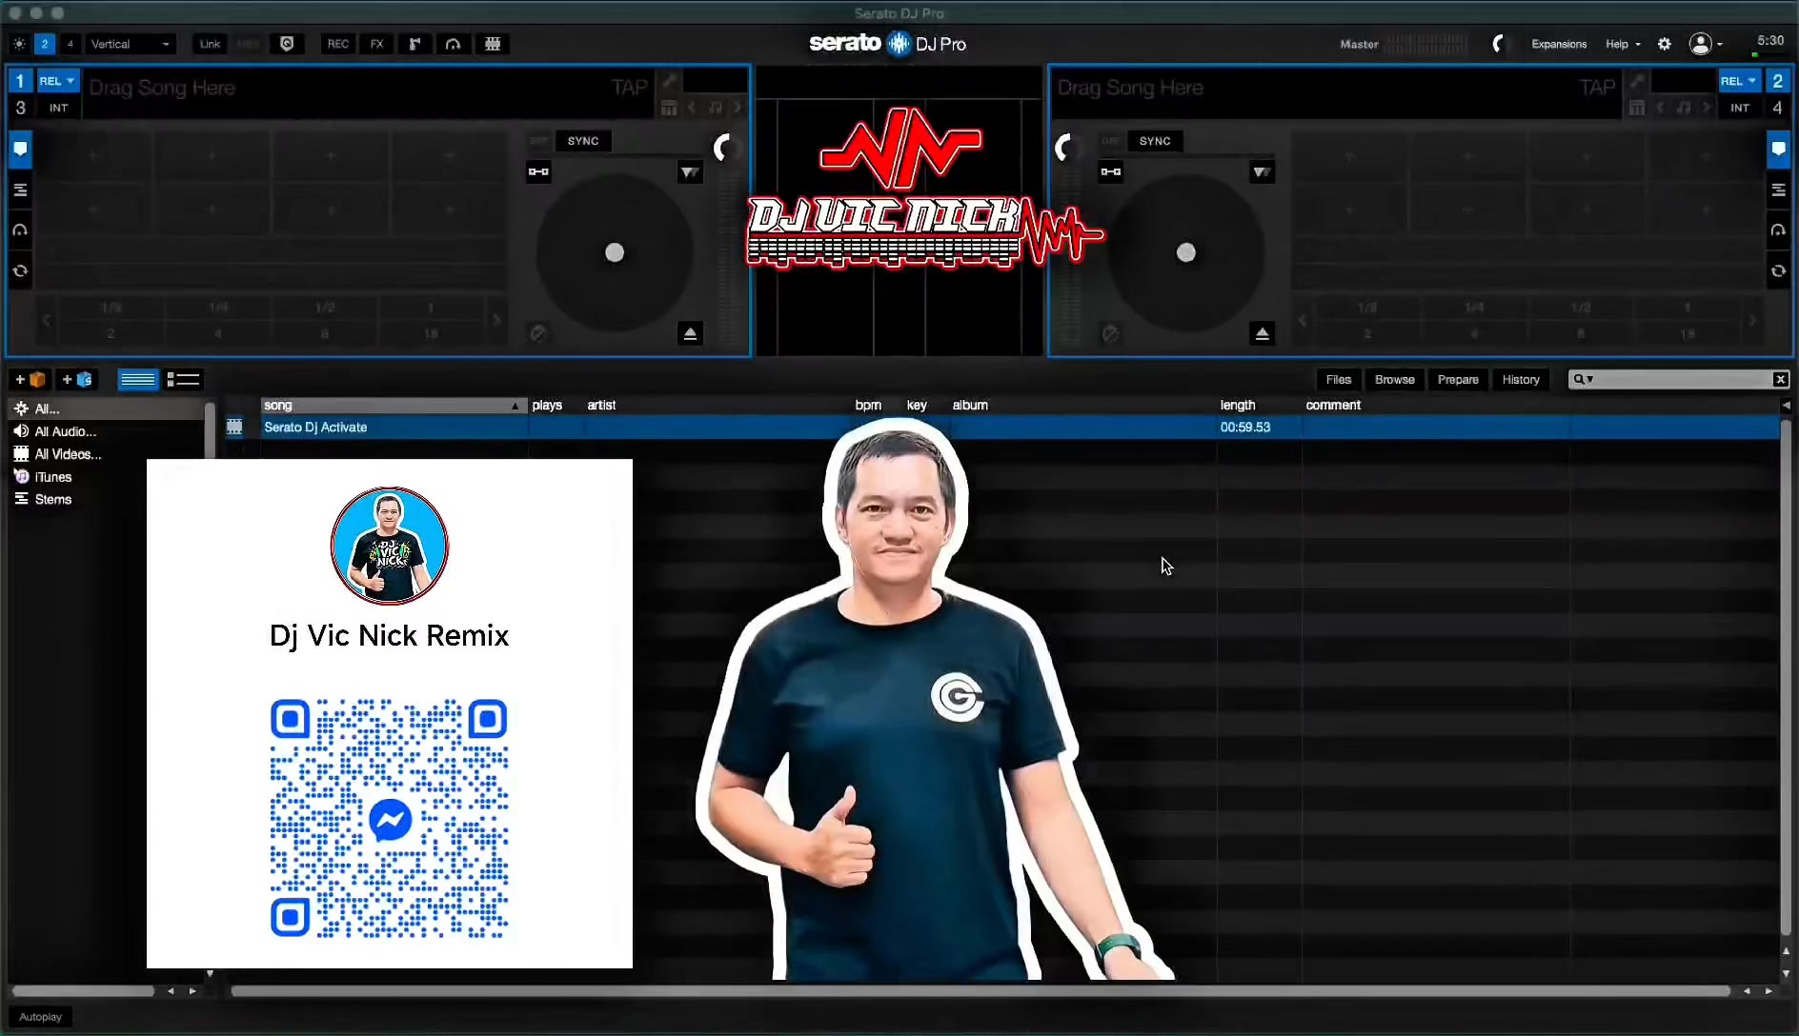Add a new crate
Viewport: 1799px width, 1036px height.
30,379
